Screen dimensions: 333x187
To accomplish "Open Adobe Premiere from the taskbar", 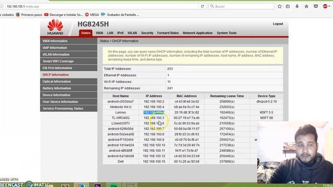I will point(97,185).
